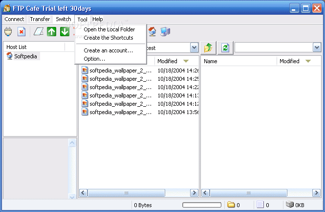Click local pane scroll left arrow
This screenshot has width=325, height=212.
(83, 193)
